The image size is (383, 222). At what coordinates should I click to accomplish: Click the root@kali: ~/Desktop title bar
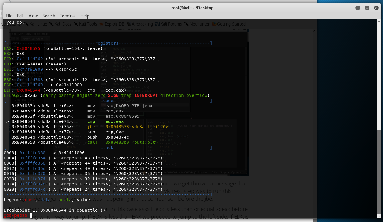point(192,8)
